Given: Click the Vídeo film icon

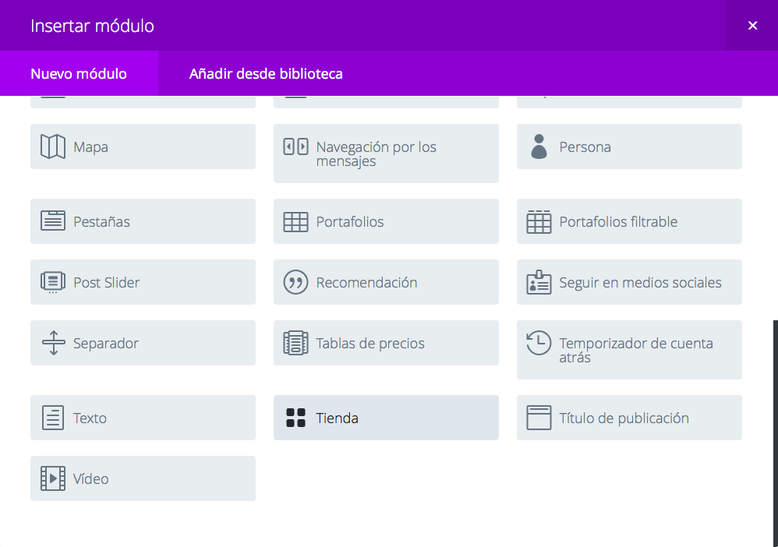Looking at the screenshot, I should click(x=52, y=478).
